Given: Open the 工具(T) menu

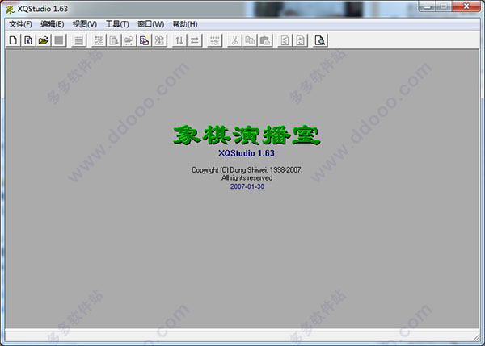Looking at the screenshot, I should click(x=117, y=24).
